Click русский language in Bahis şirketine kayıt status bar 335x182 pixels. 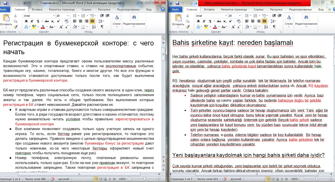pos(236,179)
